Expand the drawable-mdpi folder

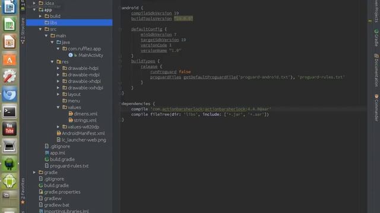58,75
